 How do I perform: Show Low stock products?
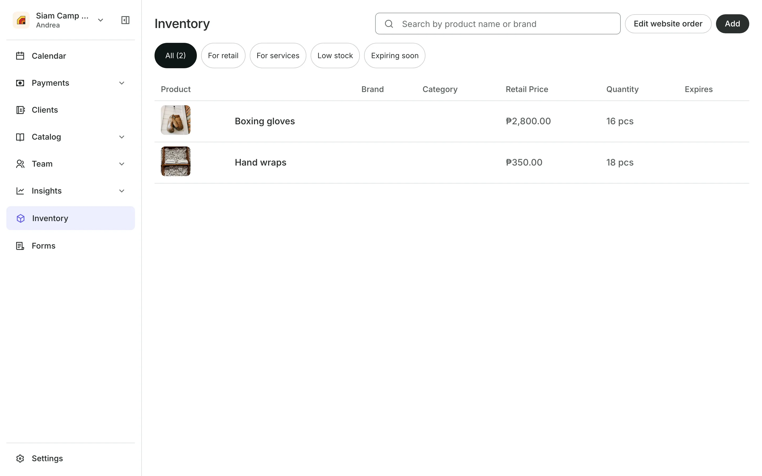pos(335,56)
